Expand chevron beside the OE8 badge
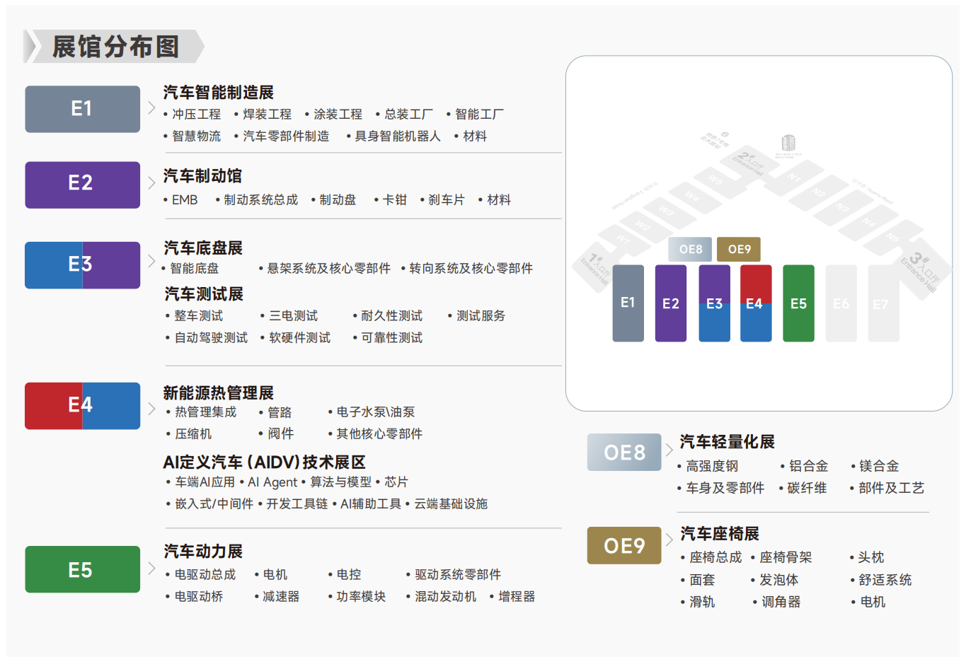The image size is (966, 664). [669, 450]
